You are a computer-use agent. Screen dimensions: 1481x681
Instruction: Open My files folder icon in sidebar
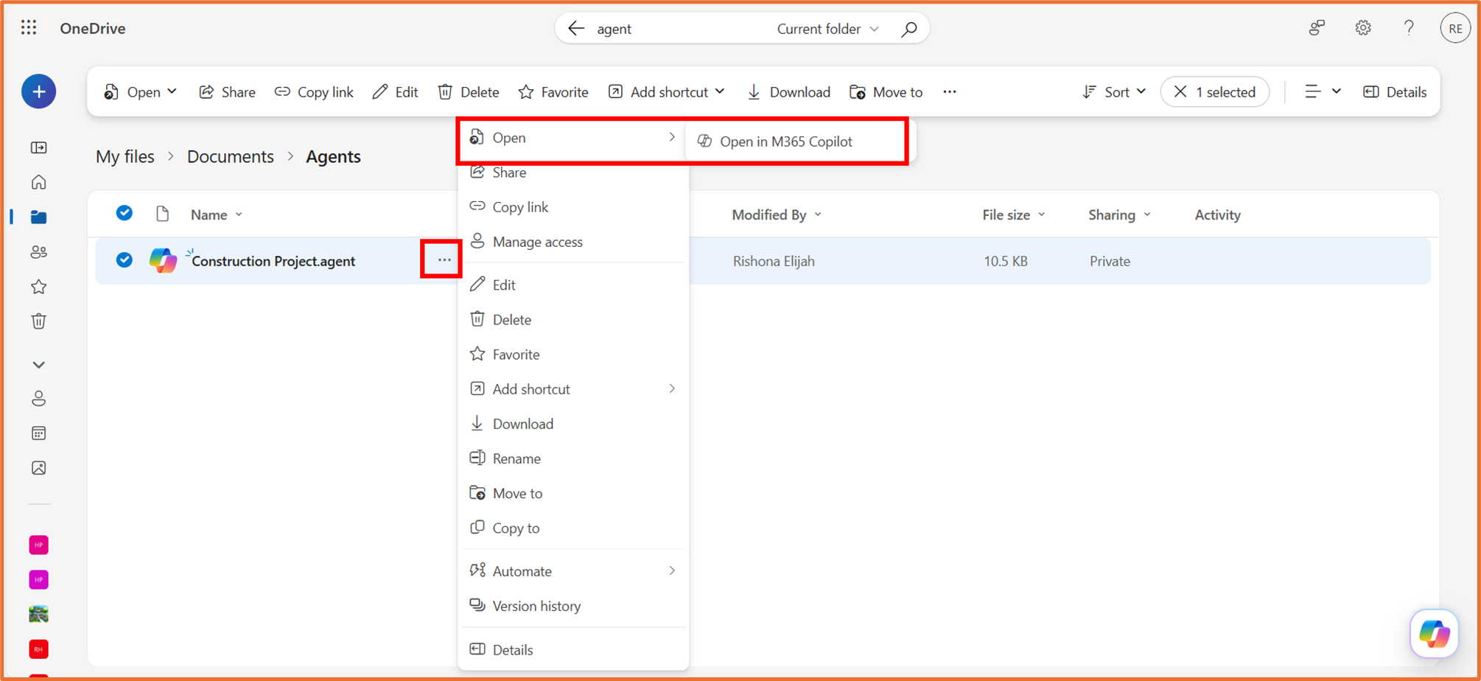[x=39, y=217]
